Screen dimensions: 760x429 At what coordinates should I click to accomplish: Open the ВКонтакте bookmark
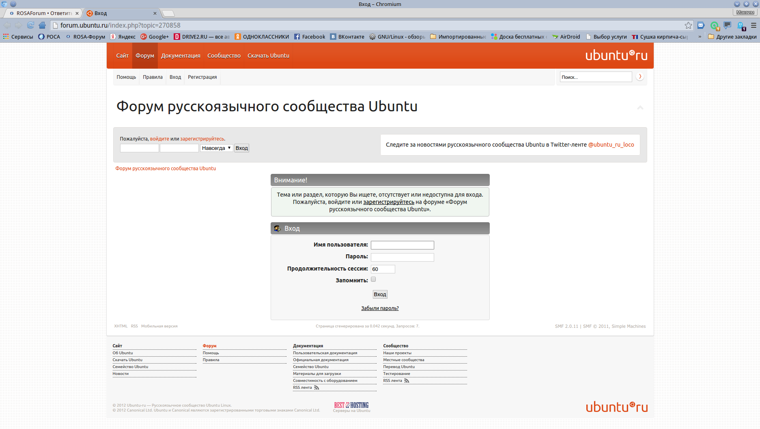click(x=347, y=37)
